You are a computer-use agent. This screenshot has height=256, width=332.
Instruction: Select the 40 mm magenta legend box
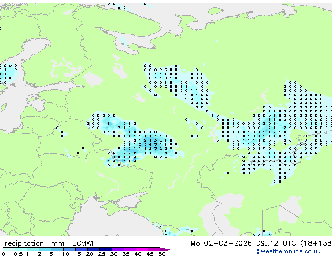point(142,249)
